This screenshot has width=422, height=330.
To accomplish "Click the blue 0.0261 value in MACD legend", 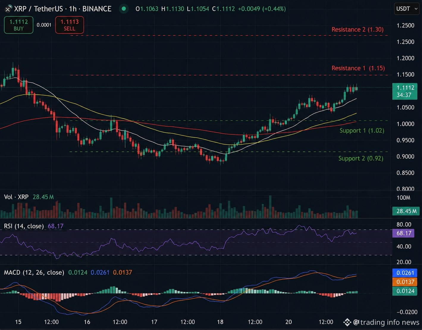I will point(100,273).
